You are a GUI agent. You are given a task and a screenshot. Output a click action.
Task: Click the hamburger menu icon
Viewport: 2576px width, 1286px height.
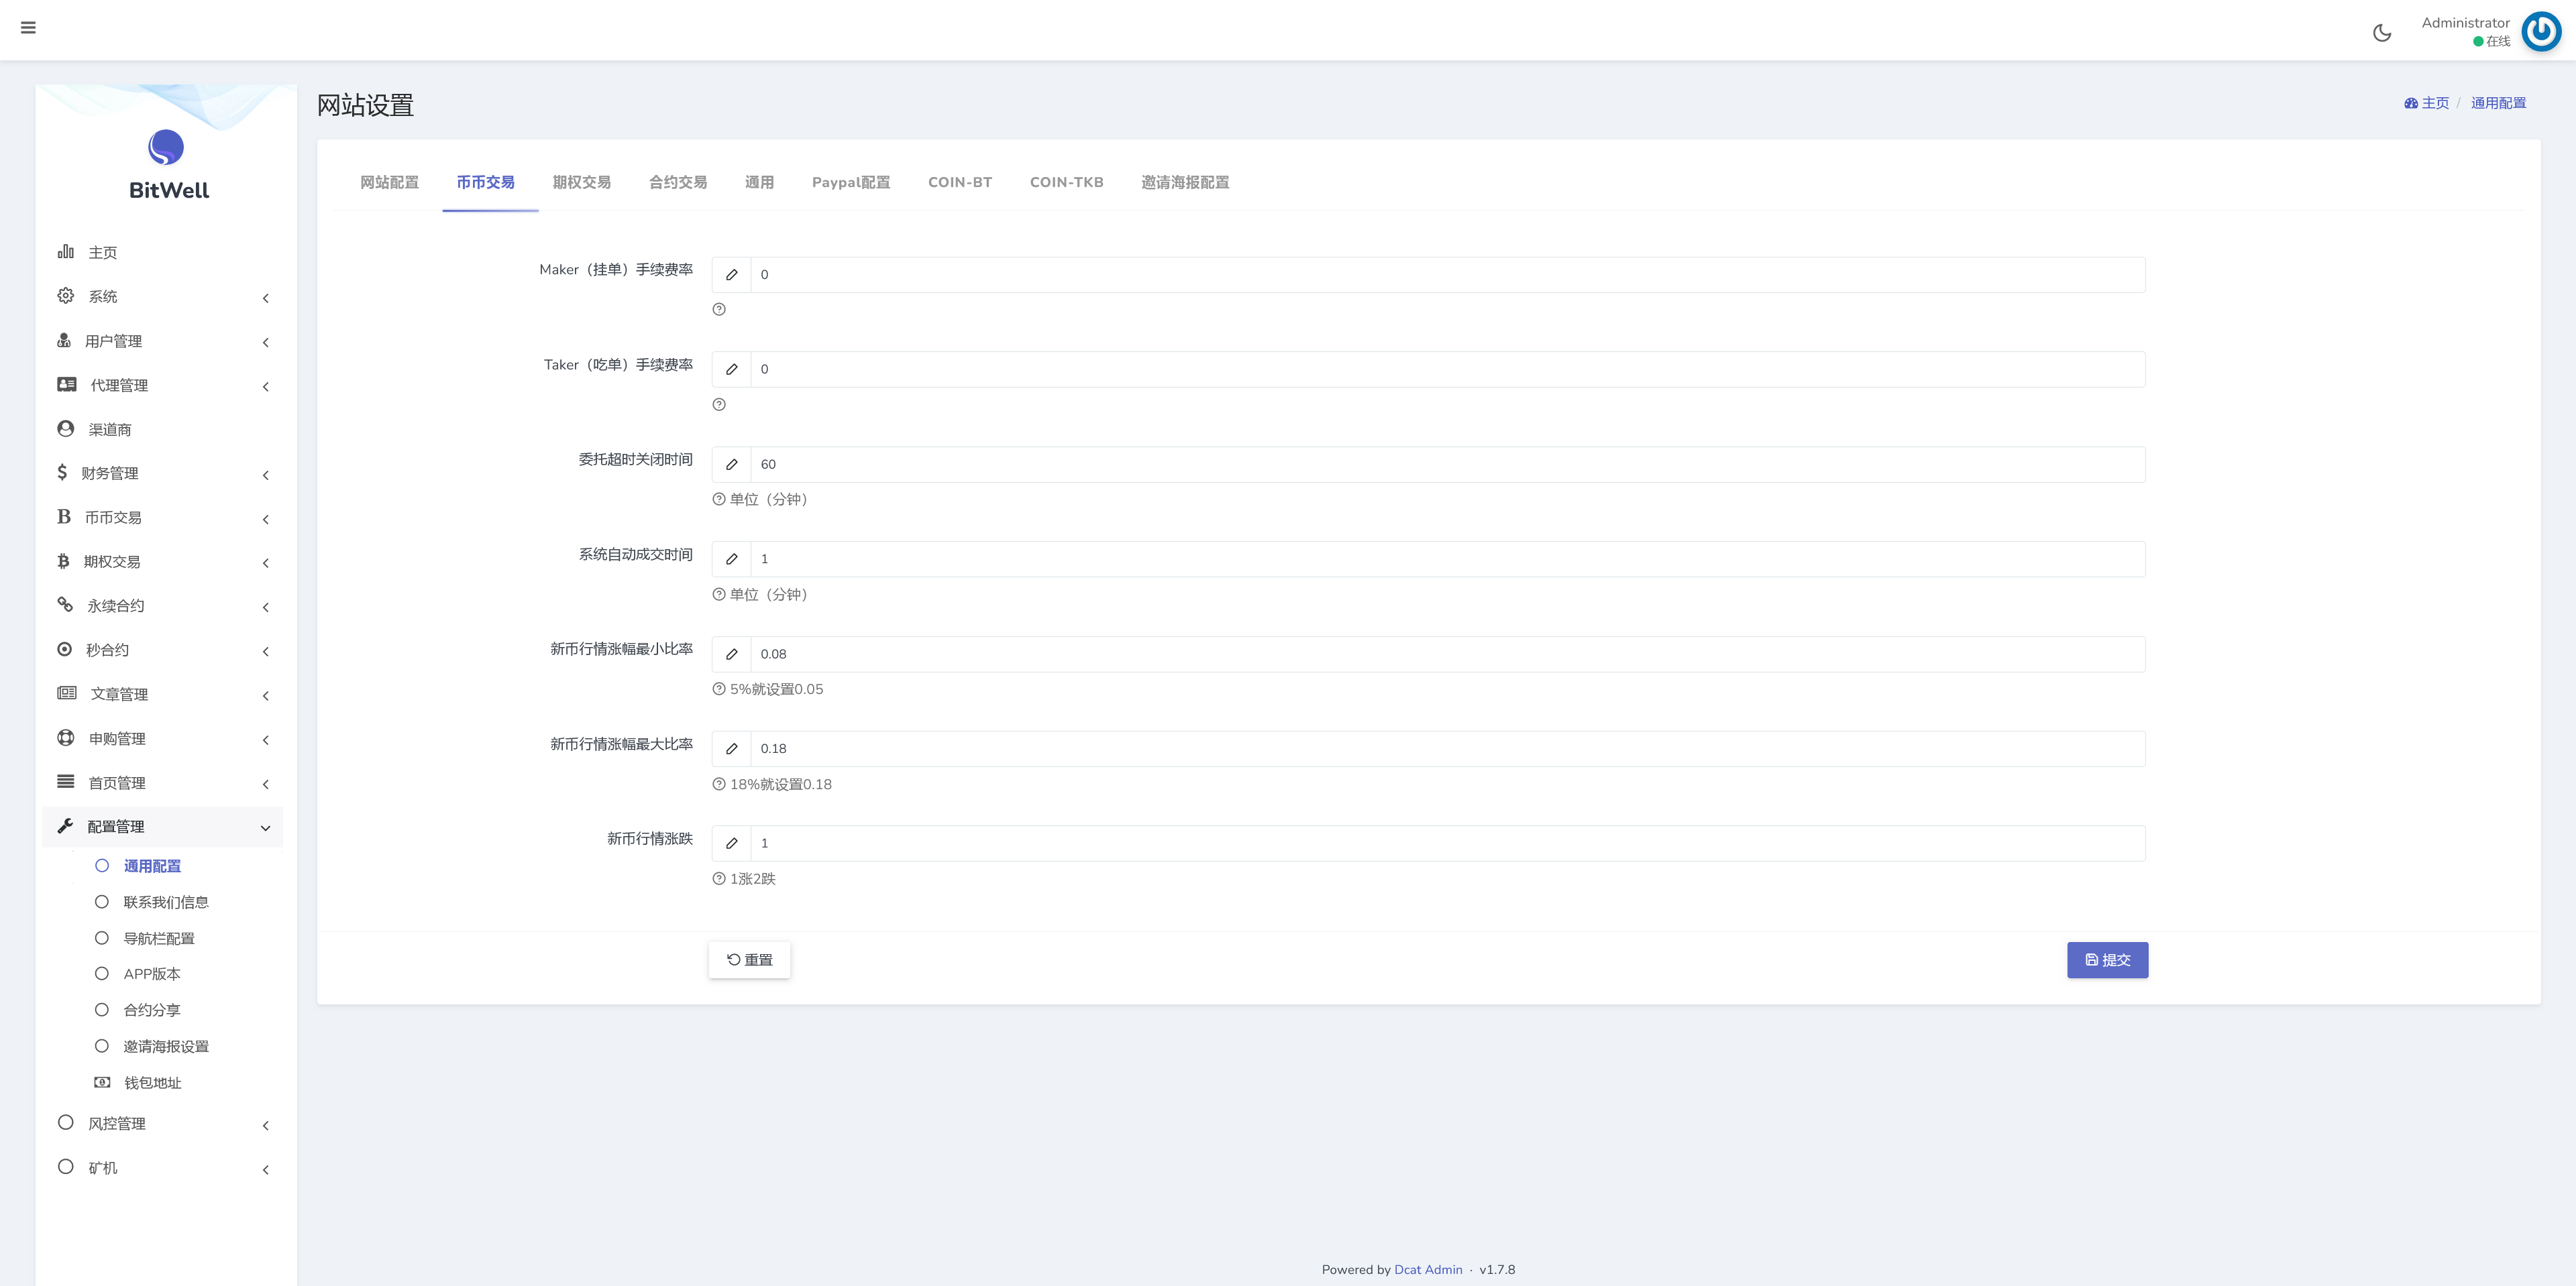click(x=28, y=28)
